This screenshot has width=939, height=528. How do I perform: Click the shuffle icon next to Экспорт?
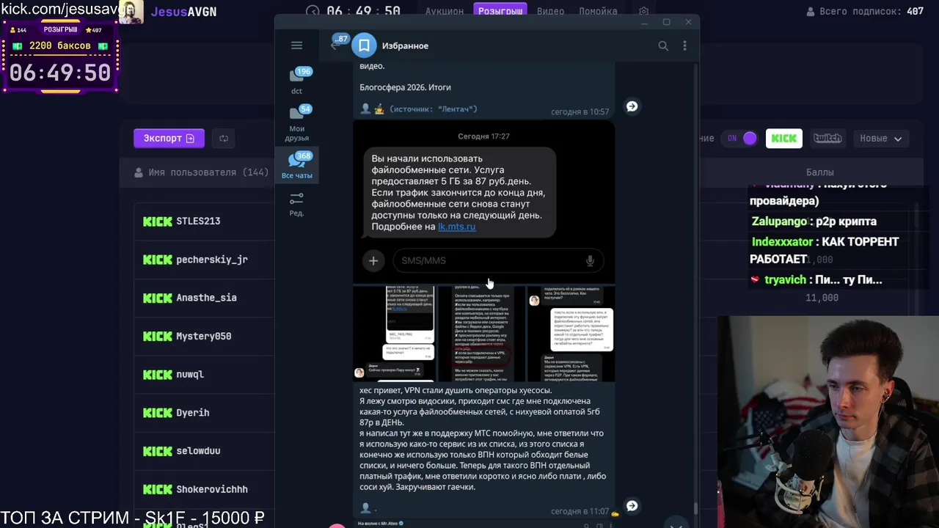tap(224, 138)
